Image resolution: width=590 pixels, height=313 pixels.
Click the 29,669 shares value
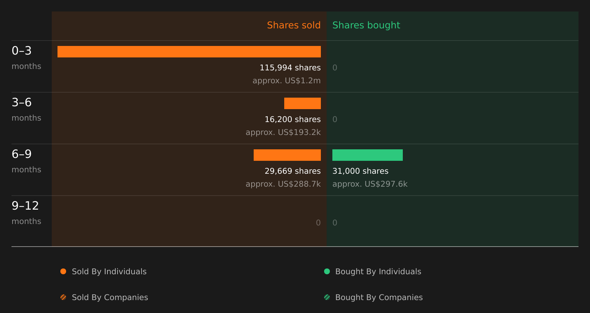coord(292,171)
